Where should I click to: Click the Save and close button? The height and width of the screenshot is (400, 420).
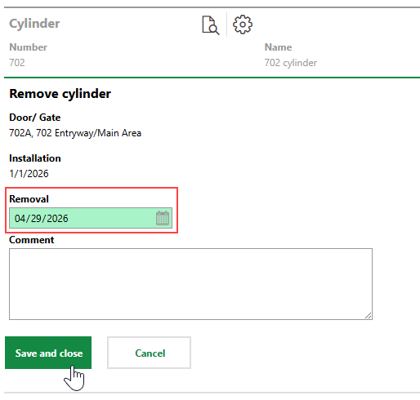pos(48,353)
